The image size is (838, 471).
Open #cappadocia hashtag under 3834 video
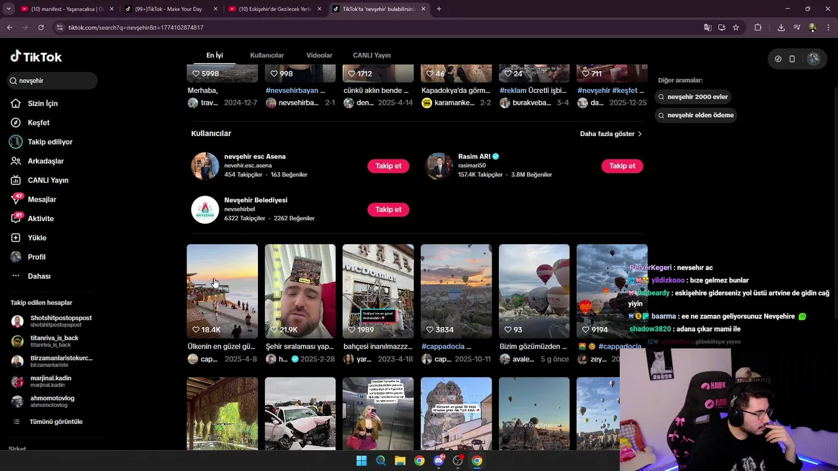pos(443,347)
